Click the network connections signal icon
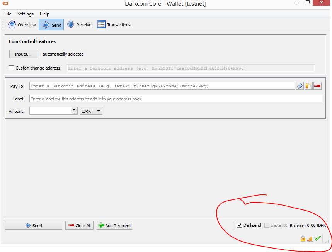 [310, 239]
